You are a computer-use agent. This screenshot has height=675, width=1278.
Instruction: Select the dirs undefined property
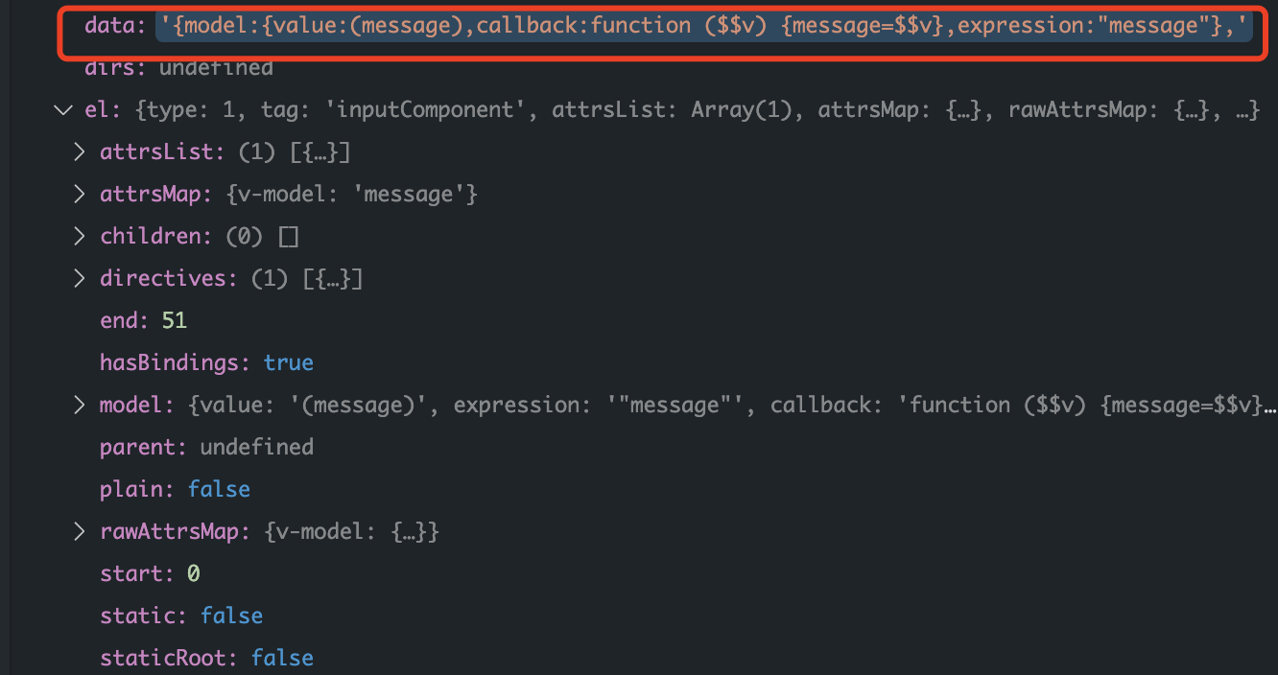point(178,68)
